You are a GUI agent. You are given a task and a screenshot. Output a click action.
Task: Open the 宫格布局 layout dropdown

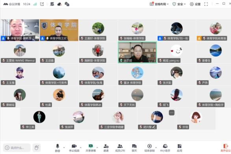tap(159, 4)
